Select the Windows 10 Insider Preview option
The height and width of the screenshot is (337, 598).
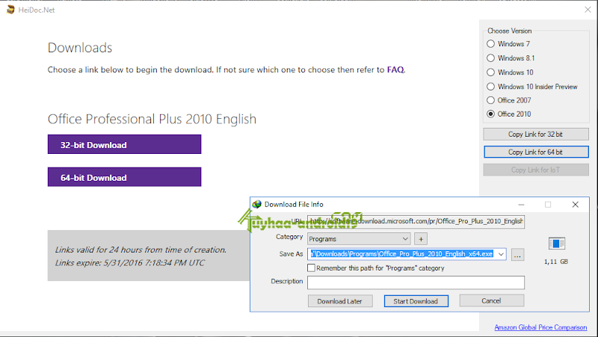(491, 87)
